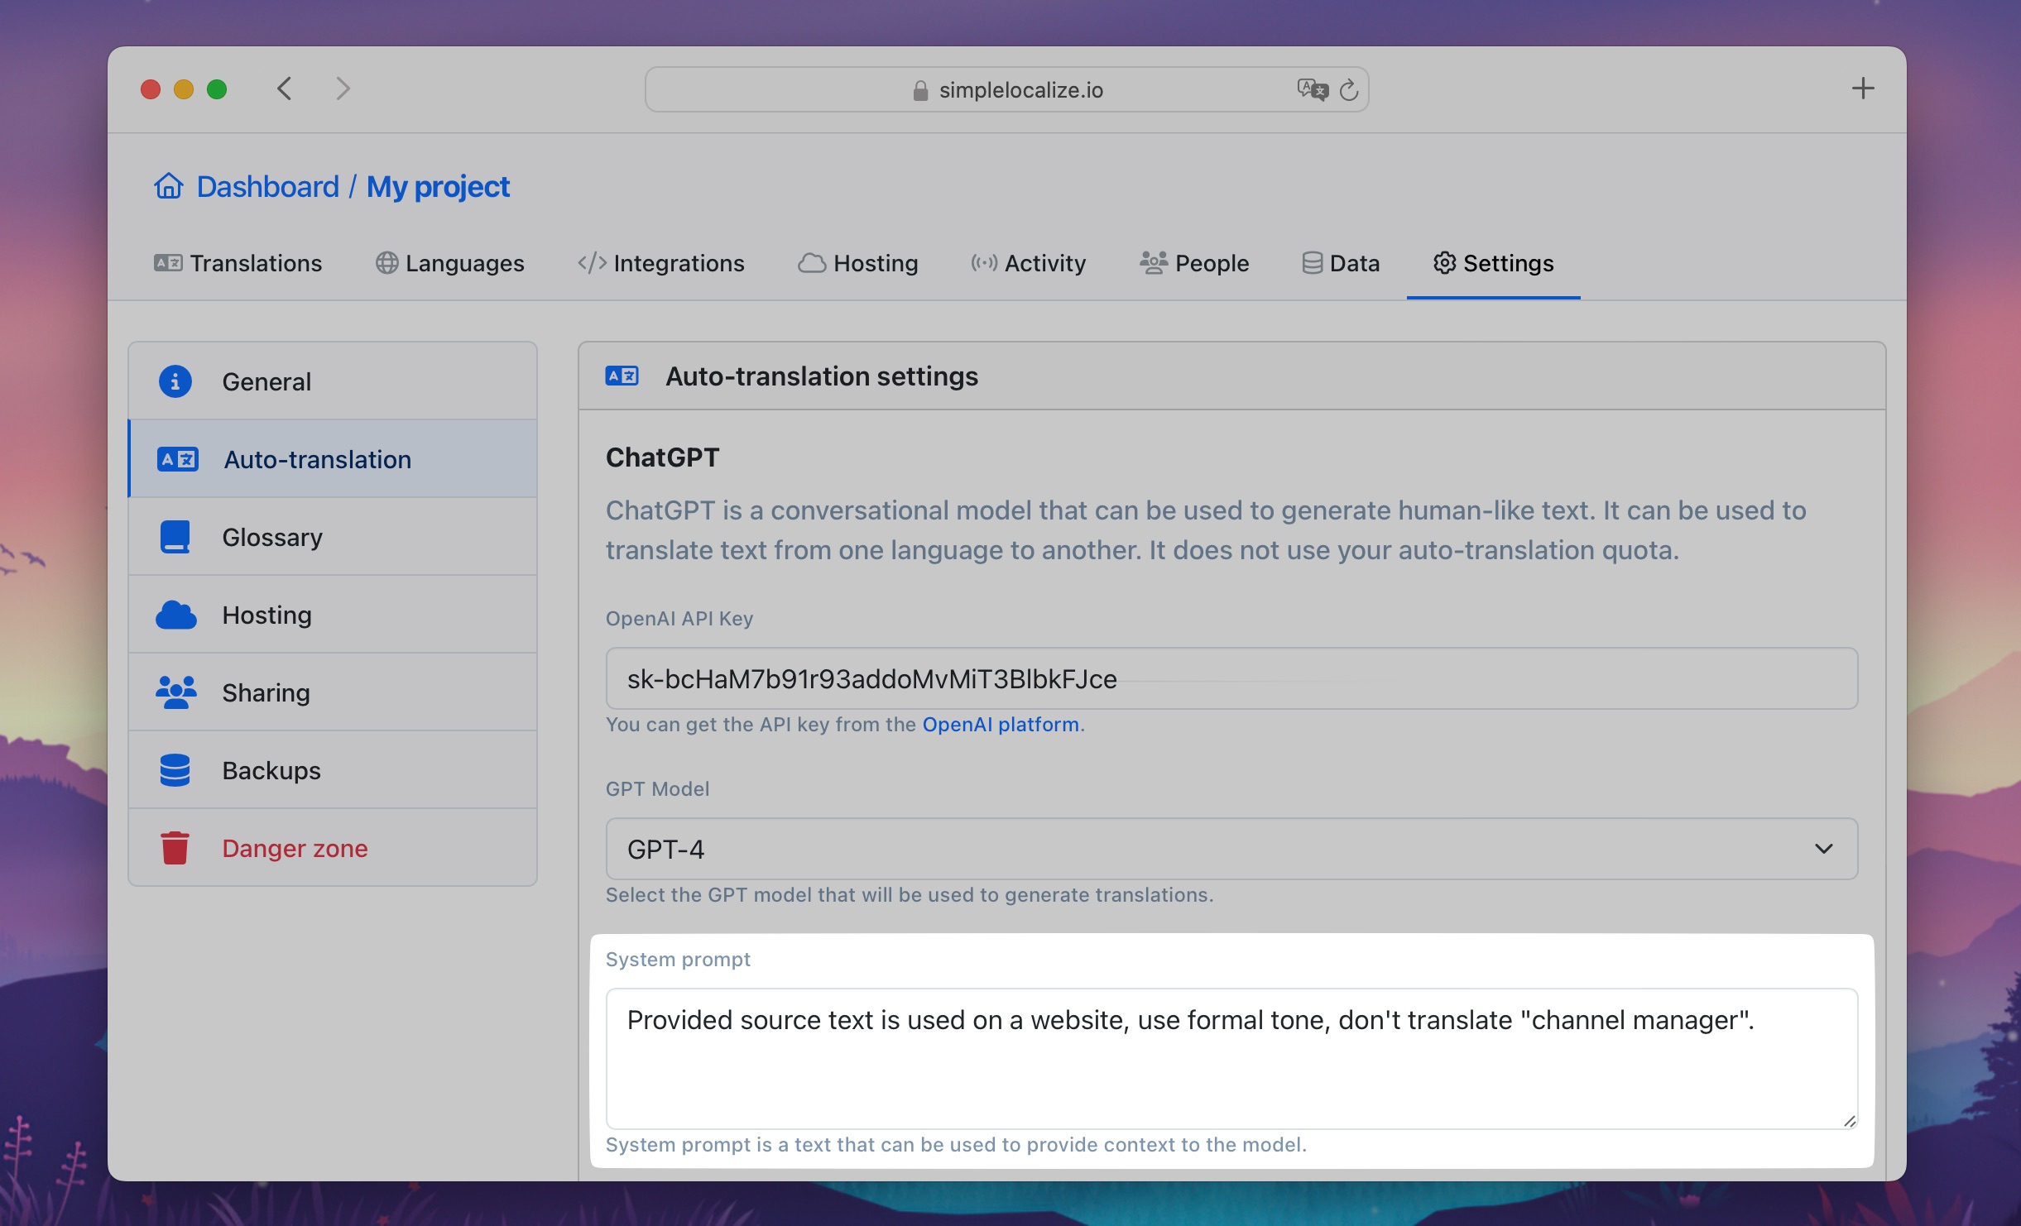Open the Translations tab
The image size is (2021, 1226).
[x=237, y=261]
